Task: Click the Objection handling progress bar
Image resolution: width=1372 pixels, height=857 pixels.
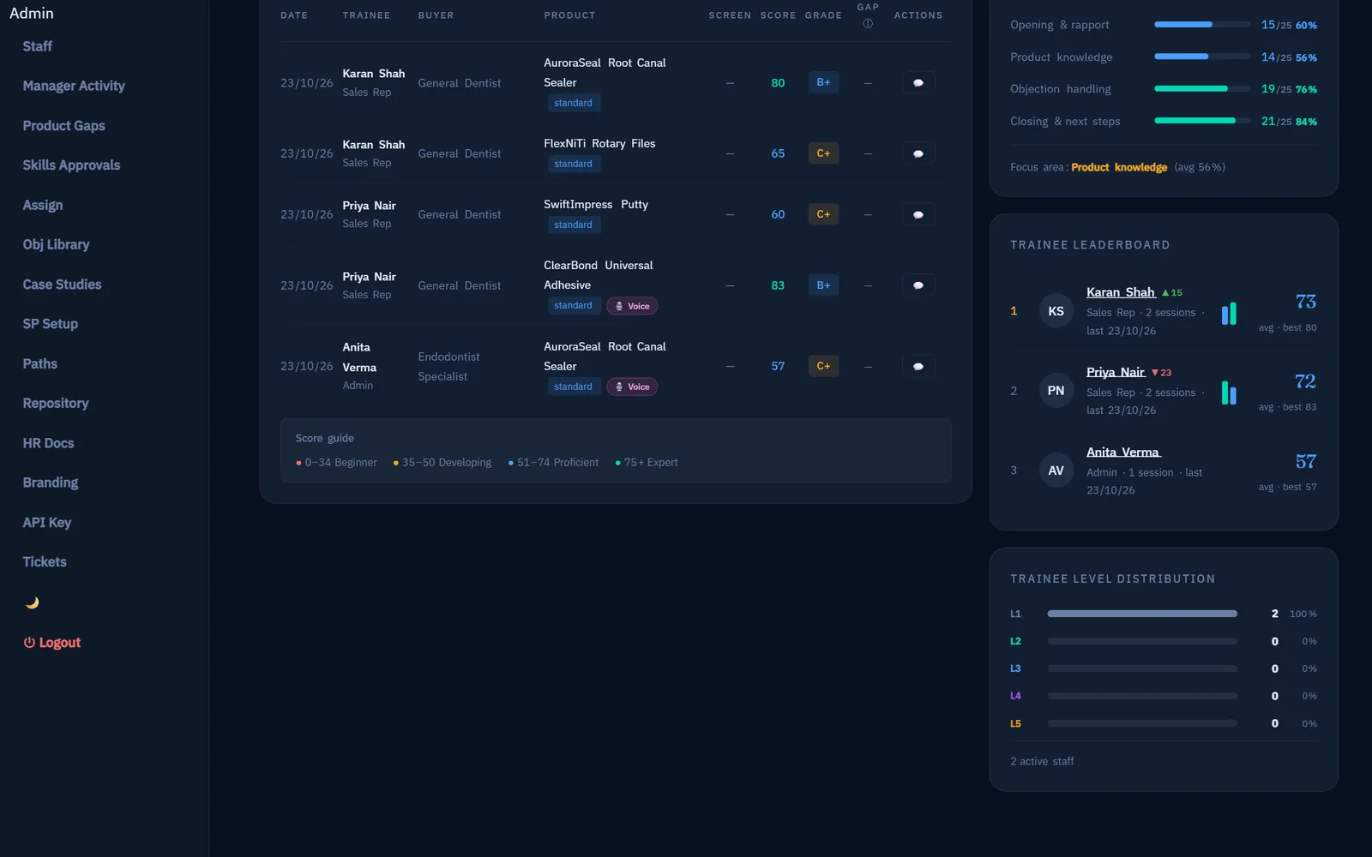Action: pyautogui.click(x=1202, y=89)
